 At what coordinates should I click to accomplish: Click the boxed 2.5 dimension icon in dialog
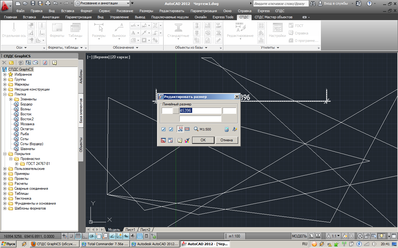(x=187, y=129)
